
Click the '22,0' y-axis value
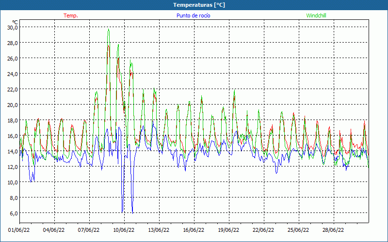click(13, 90)
